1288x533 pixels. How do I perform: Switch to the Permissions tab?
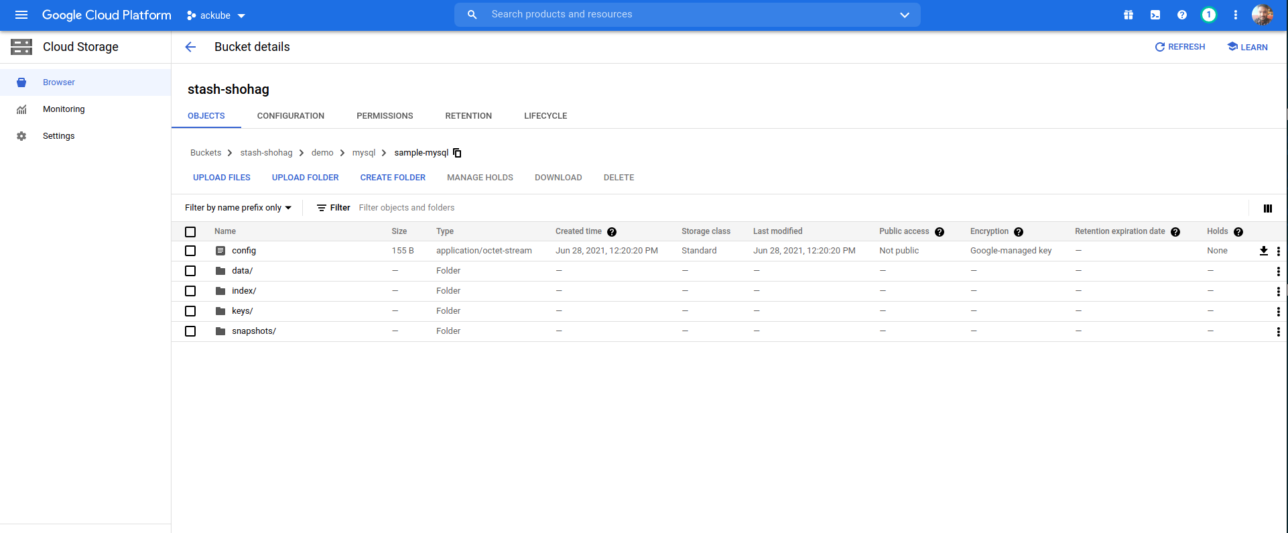click(385, 116)
